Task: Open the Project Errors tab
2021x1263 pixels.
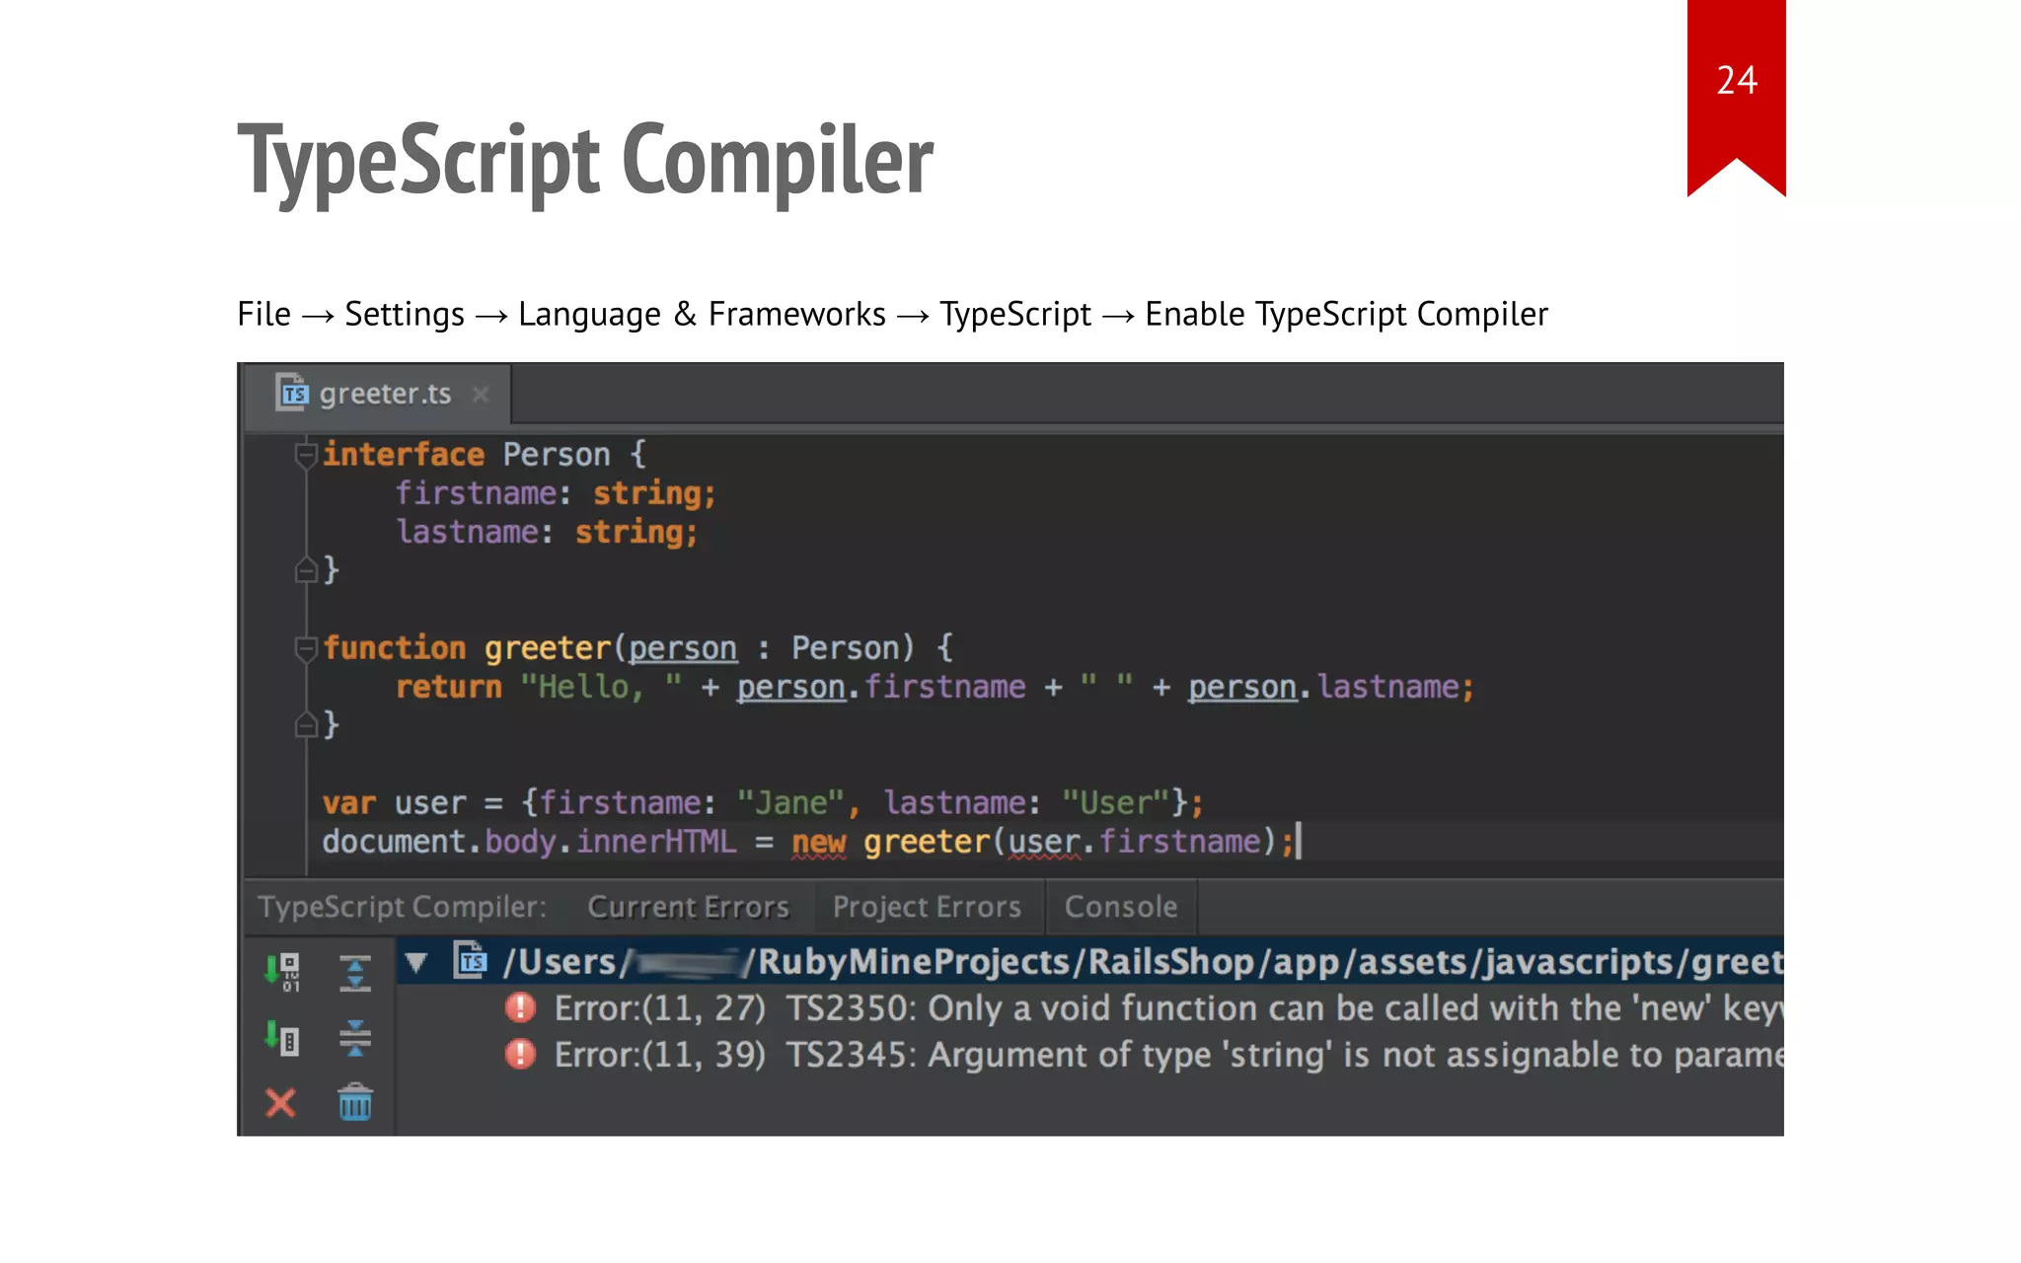Action: pyautogui.click(x=927, y=907)
